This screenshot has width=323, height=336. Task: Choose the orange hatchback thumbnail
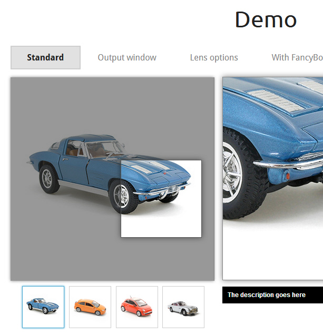(x=90, y=307)
